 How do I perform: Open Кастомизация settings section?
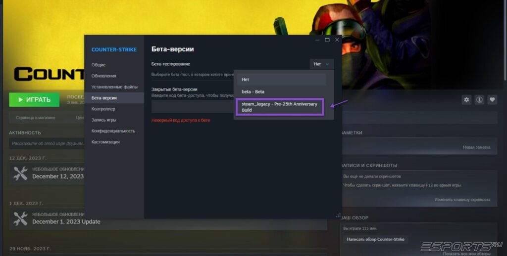click(114, 142)
